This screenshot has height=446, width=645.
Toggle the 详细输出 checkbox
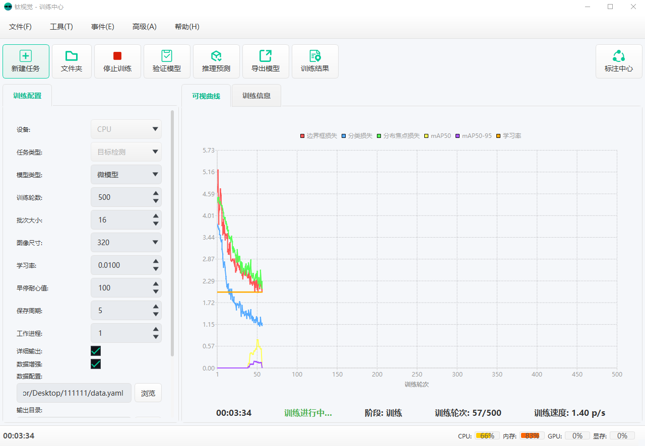[96, 351]
